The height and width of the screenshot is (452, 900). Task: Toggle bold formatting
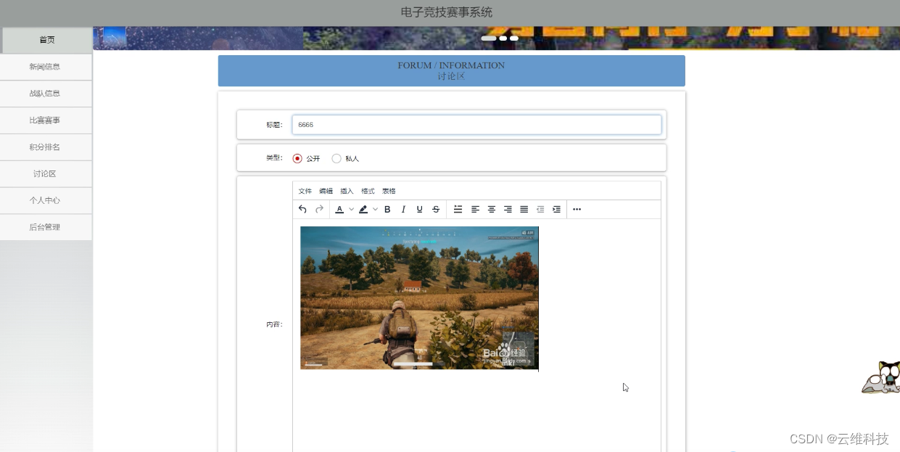(387, 209)
